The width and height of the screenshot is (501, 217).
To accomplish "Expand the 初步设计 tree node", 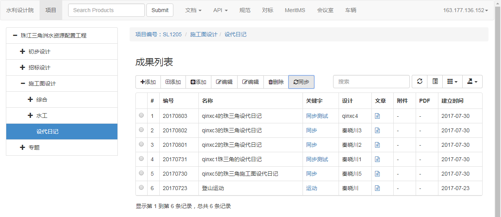I will click(22, 52).
